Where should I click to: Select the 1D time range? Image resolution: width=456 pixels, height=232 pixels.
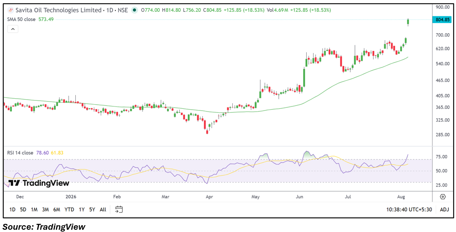coord(13,209)
